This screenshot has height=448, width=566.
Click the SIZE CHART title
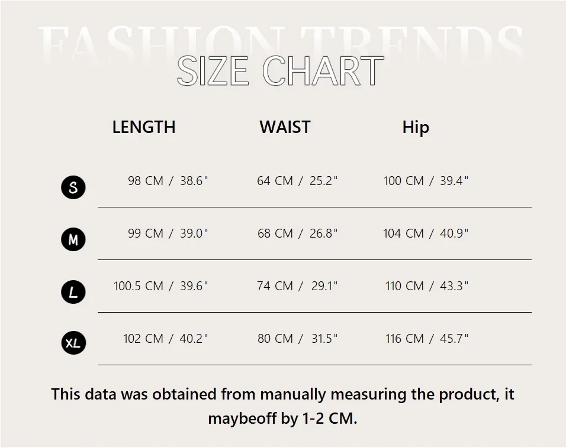[x=281, y=72]
